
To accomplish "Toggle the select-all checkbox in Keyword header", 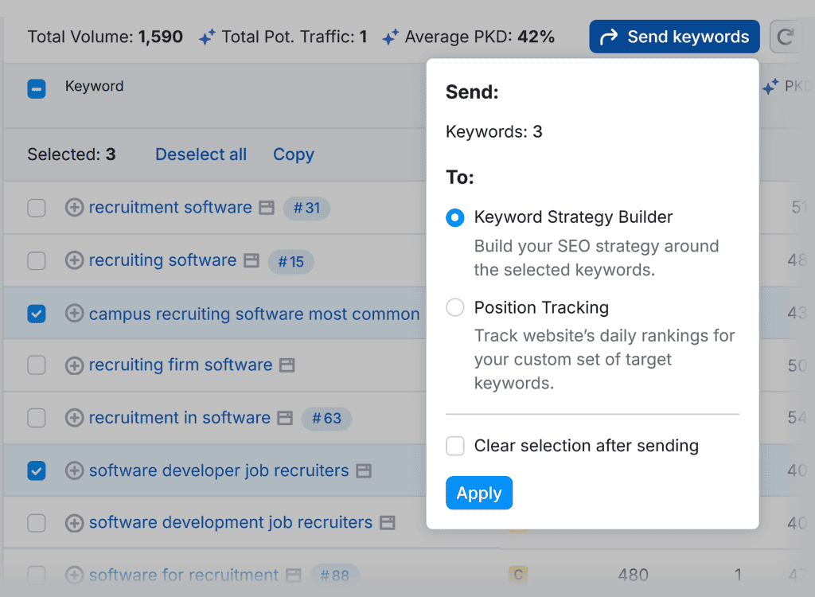I will coord(37,88).
